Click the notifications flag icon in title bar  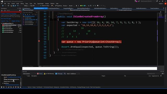[x=135, y=1]
